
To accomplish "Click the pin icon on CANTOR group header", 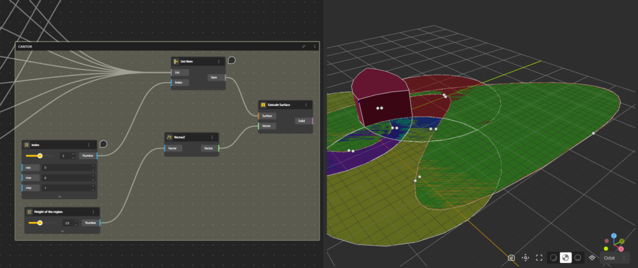I will point(303,46).
